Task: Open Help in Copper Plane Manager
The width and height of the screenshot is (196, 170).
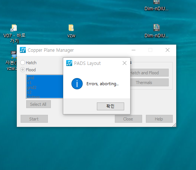Action: (159, 119)
